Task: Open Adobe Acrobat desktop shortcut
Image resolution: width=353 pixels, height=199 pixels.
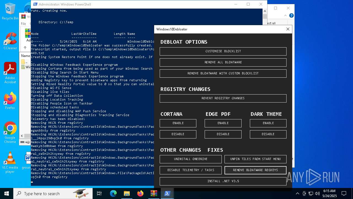Action: [10, 73]
